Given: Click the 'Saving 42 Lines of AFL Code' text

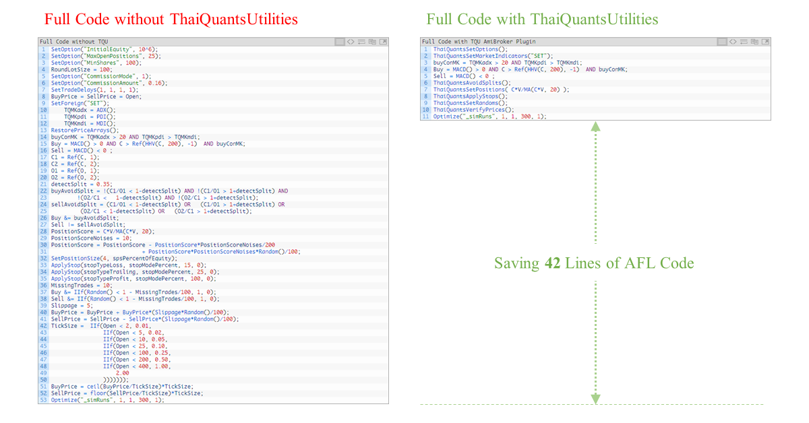Looking at the screenshot, I should 594,263.
